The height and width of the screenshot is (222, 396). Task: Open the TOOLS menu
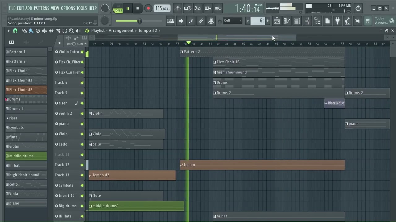click(x=82, y=8)
